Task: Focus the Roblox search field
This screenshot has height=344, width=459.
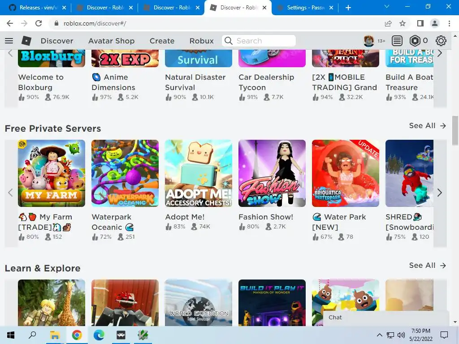Action: click(259, 41)
